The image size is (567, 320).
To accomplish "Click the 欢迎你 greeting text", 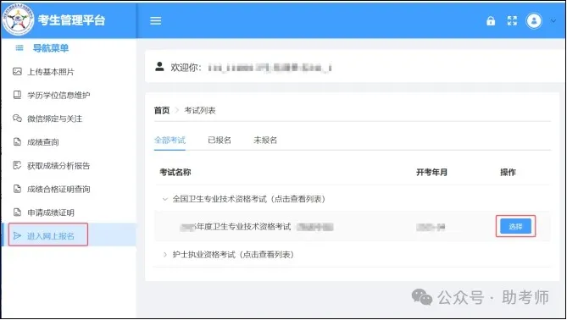I will [186, 67].
